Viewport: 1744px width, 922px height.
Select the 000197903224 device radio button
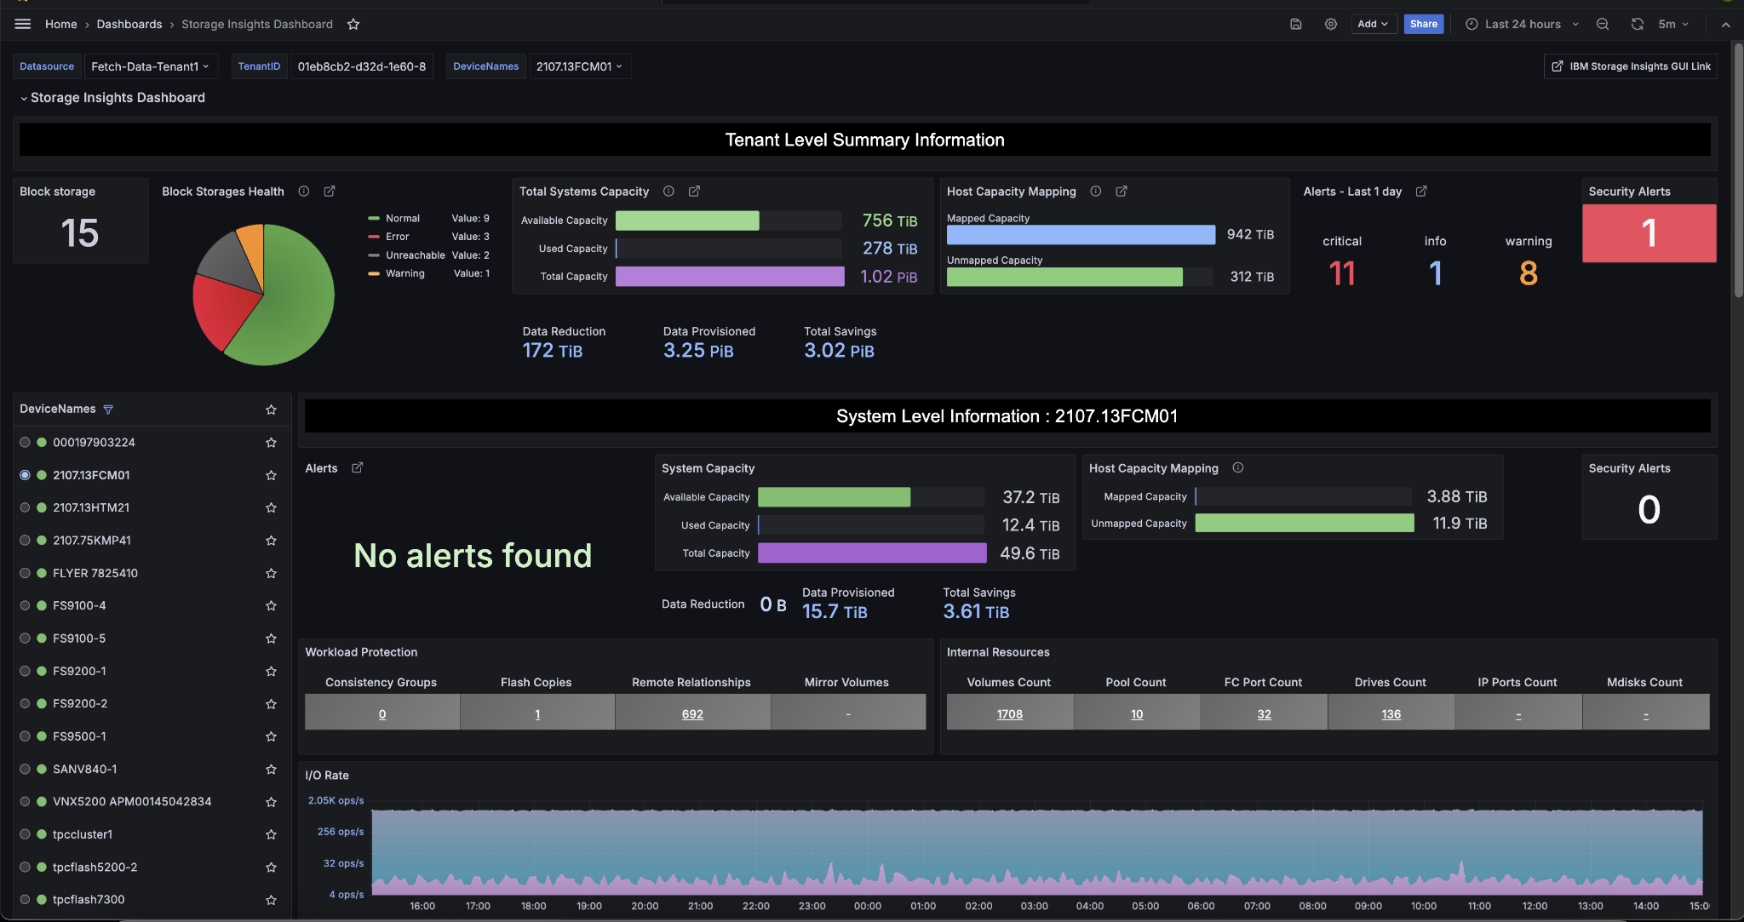click(x=25, y=443)
